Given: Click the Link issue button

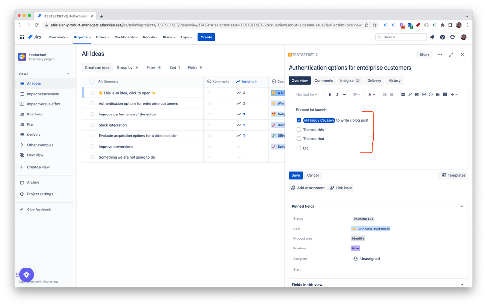Looking at the screenshot, I should click(341, 188).
